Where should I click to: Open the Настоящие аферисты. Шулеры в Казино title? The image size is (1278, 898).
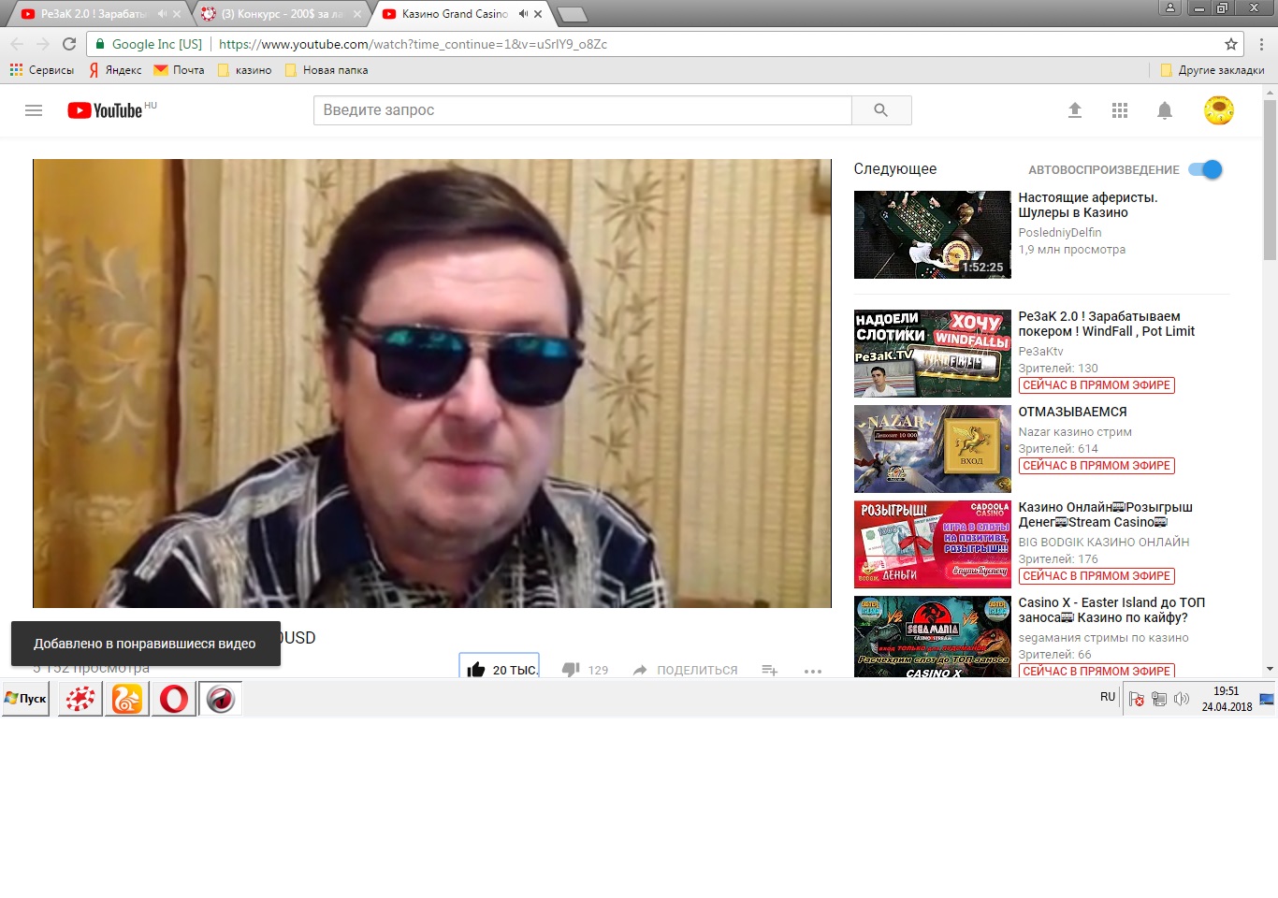click(x=1088, y=205)
